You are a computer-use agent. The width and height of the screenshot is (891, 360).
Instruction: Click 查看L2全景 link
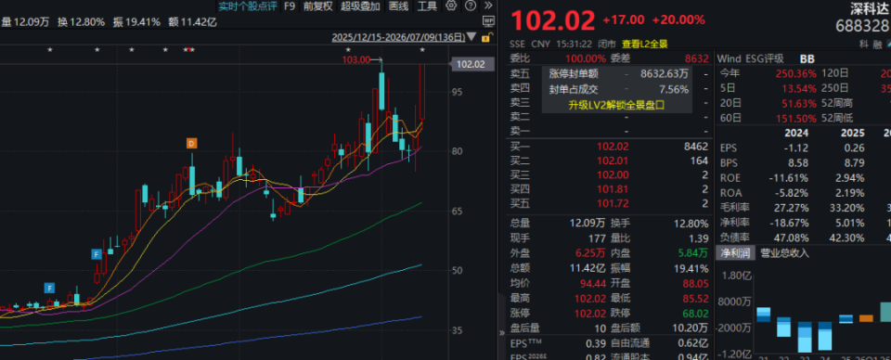pyautogui.click(x=644, y=44)
